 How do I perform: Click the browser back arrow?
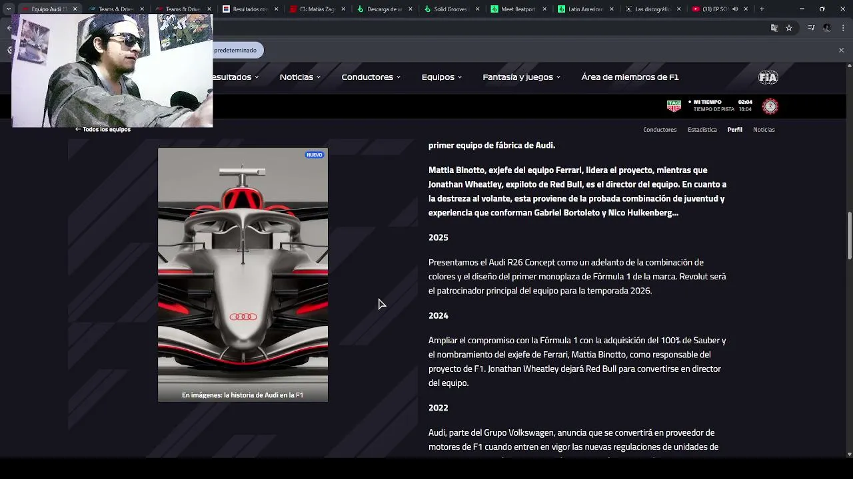coord(9,28)
